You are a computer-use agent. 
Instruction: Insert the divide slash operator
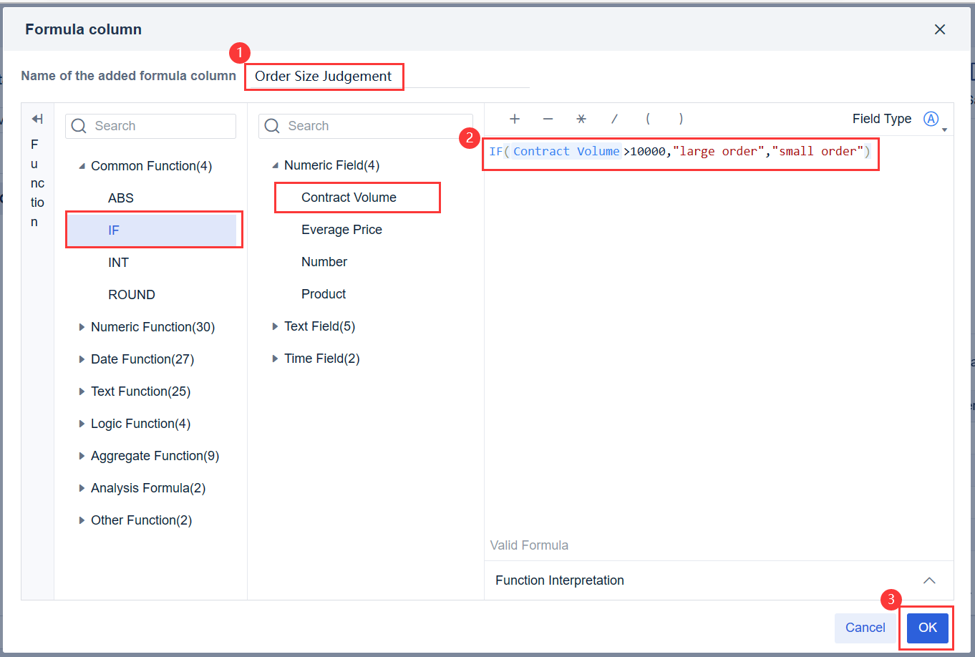[x=614, y=119]
